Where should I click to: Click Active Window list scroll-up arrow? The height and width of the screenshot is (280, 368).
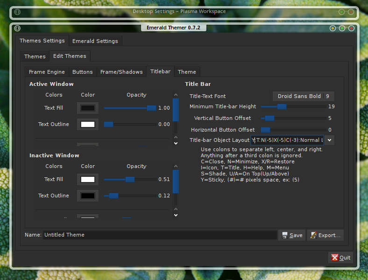(x=176, y=95)
